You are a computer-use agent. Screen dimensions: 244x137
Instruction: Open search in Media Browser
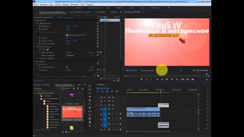pyautogui.click(x=82, y=89)
